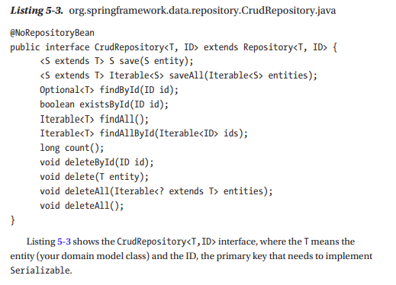Click the inline CrudRepository<T,ID> text in paragraph
This screenshot has width=396, height=285.
click(x=166, y=242)
